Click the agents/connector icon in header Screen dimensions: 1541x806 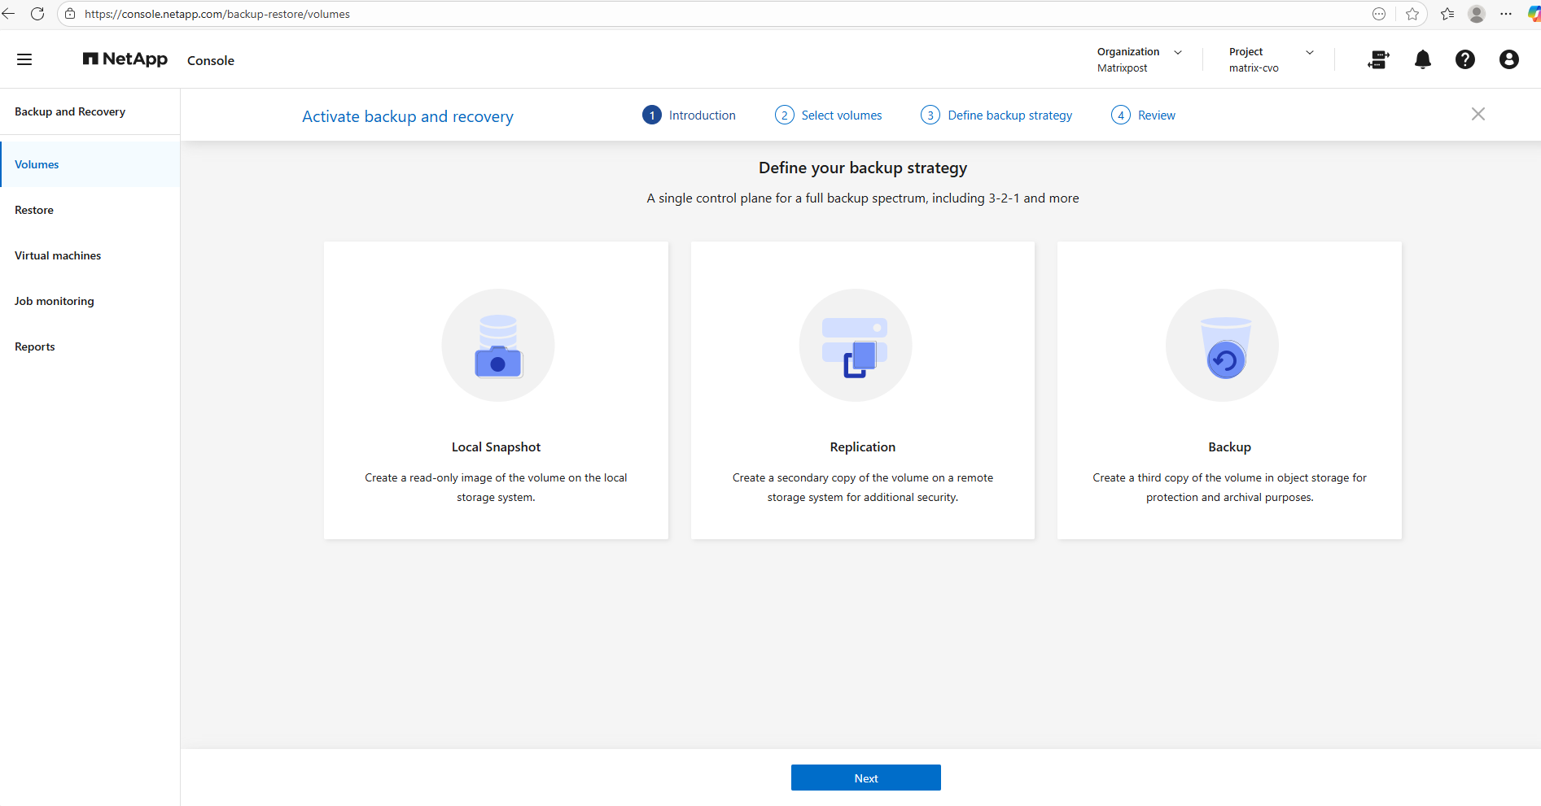pos(1378,59)
